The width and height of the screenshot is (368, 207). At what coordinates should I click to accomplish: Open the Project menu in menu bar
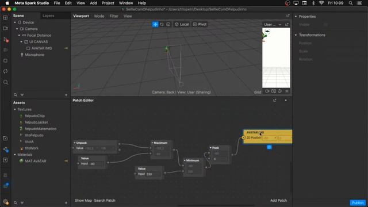point(108,3)
